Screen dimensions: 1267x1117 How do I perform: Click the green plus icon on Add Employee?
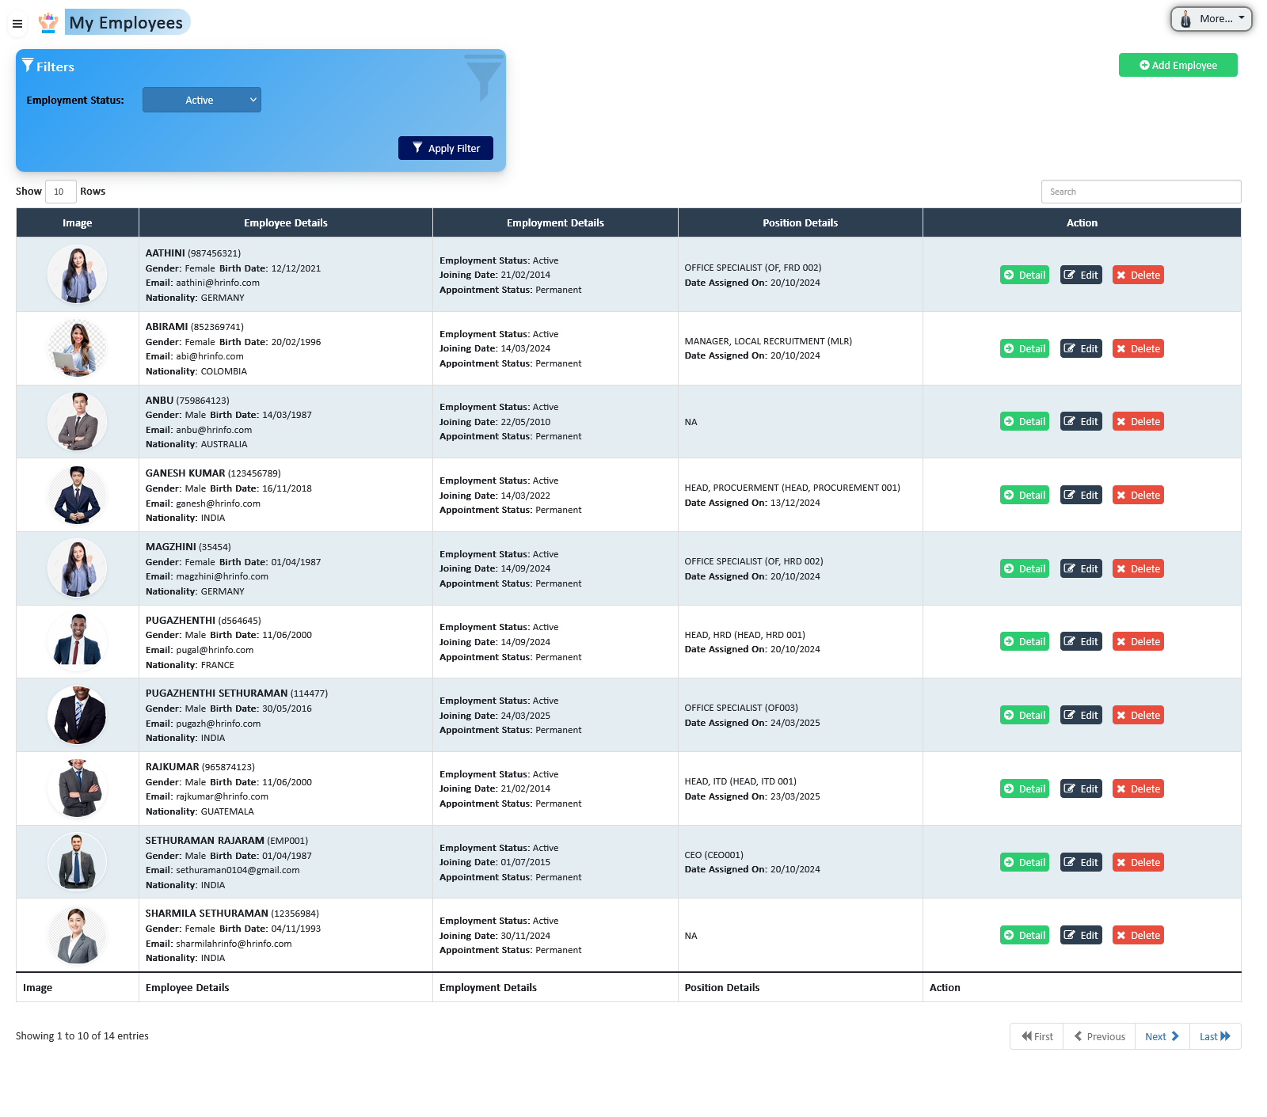pos(1143,65)
